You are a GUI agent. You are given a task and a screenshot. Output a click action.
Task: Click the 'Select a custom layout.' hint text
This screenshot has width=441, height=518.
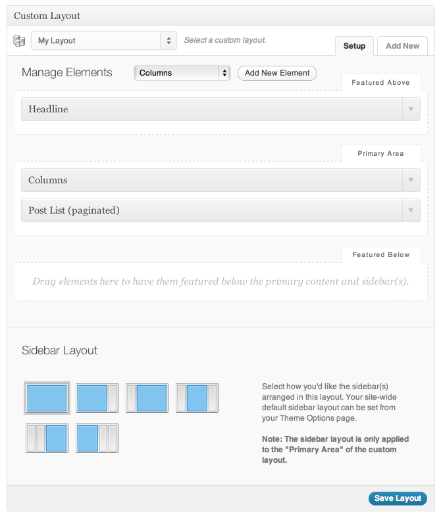pyautogui.click(x=225, y=40)
